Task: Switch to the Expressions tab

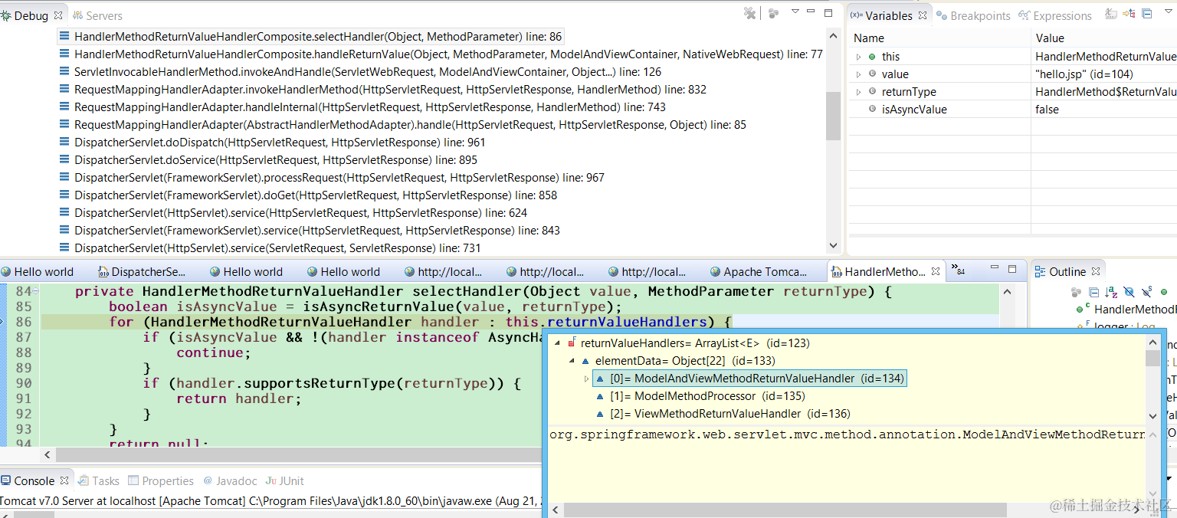Action: pos(1054,15)
